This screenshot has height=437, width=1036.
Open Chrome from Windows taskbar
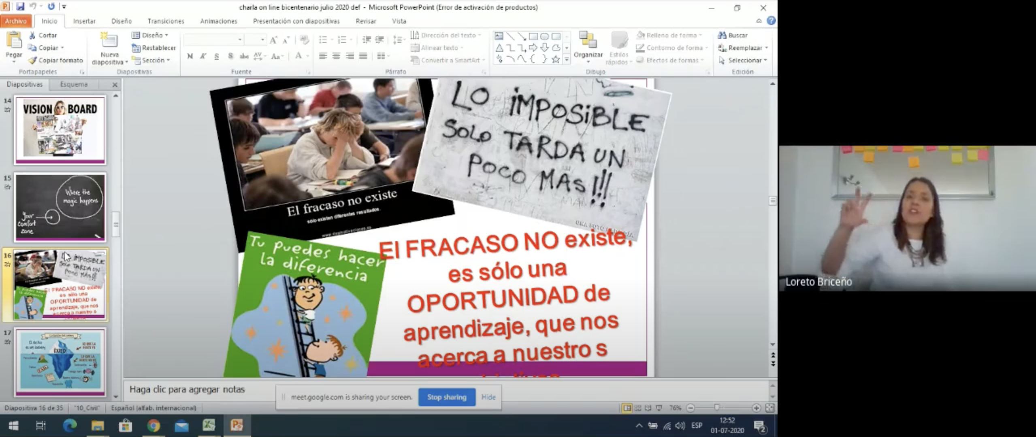point(153,425)
